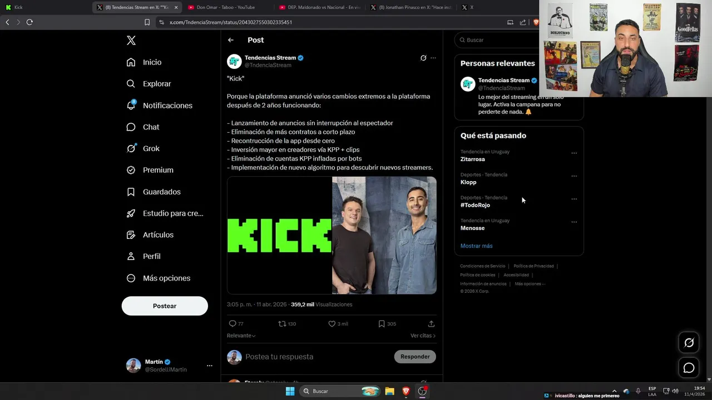Click the Grok icon on the post header
712x400 pixels.
pos(423,58)
